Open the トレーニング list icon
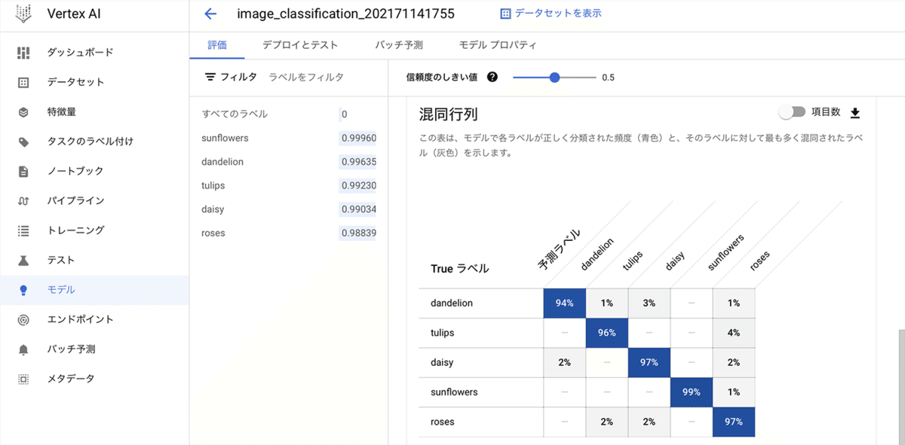This screenshot has height=445, width=905. 23,230
